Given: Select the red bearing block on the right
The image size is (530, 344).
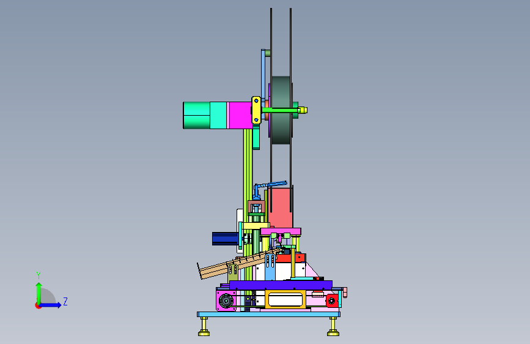Looking at the screenshot, I should (332, 301).
